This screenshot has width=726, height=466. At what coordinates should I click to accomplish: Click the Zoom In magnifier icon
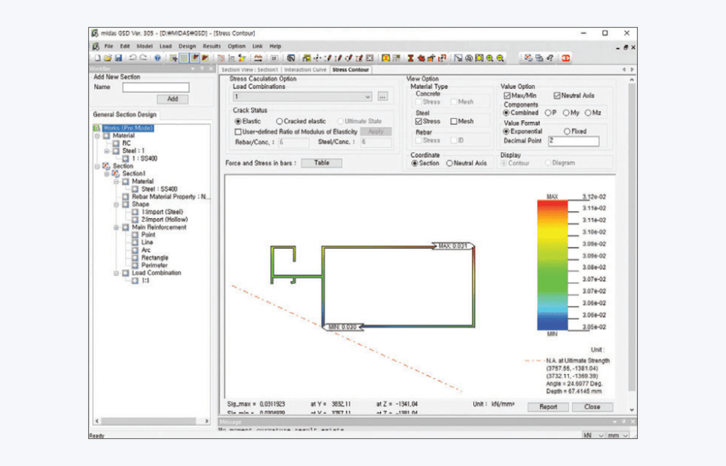click(490, 58)
